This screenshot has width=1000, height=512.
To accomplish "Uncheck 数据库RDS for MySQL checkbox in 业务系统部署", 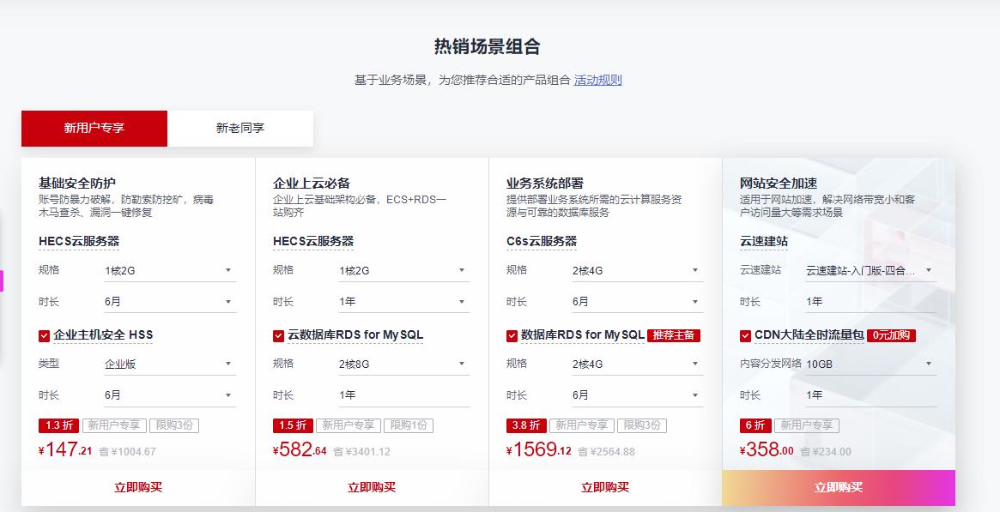I will [512, 335].
